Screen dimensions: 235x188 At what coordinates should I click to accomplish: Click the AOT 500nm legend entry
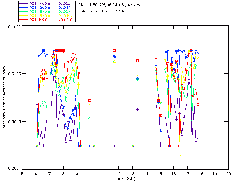(x=47, y=7)
